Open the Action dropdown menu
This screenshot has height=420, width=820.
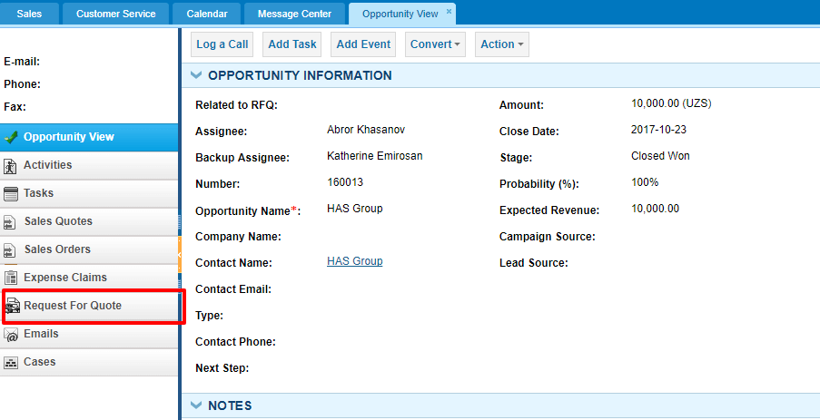point(502,44)
